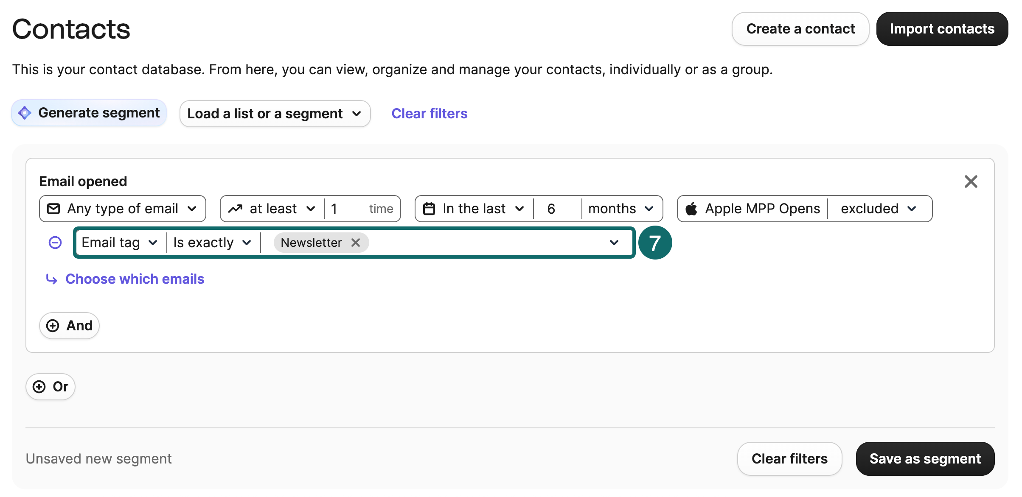Image resolution: width=1022 pixels, height=497 pixels.
Task: Click the trend arrow icon by at least
Action: click(x=235, y=209)
